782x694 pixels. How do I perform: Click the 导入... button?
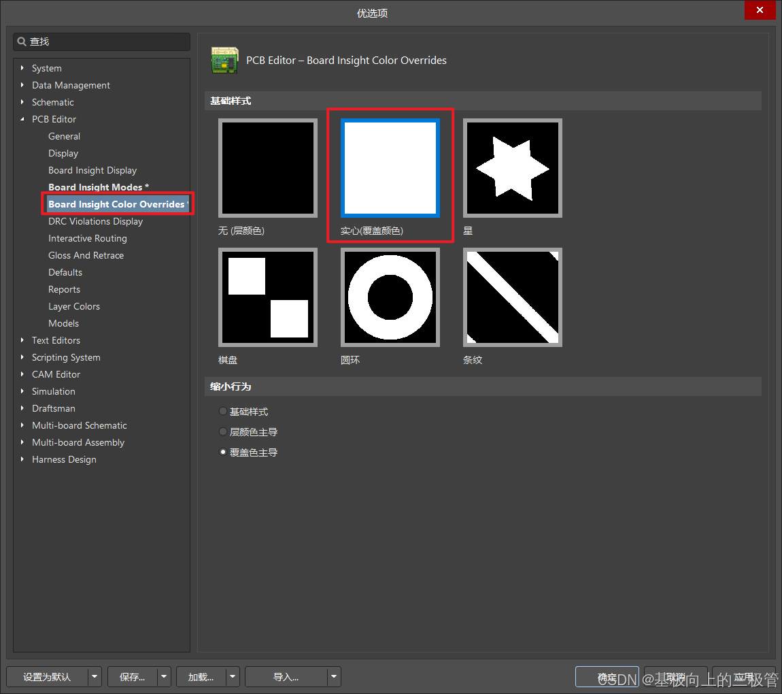[286, 676]
